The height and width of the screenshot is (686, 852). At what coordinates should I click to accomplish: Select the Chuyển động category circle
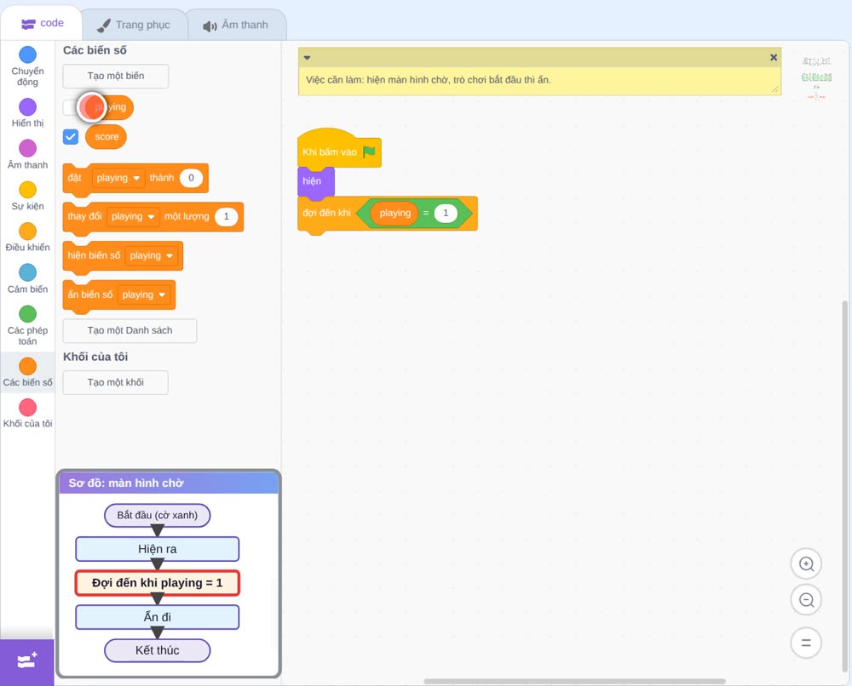(28, 54)
